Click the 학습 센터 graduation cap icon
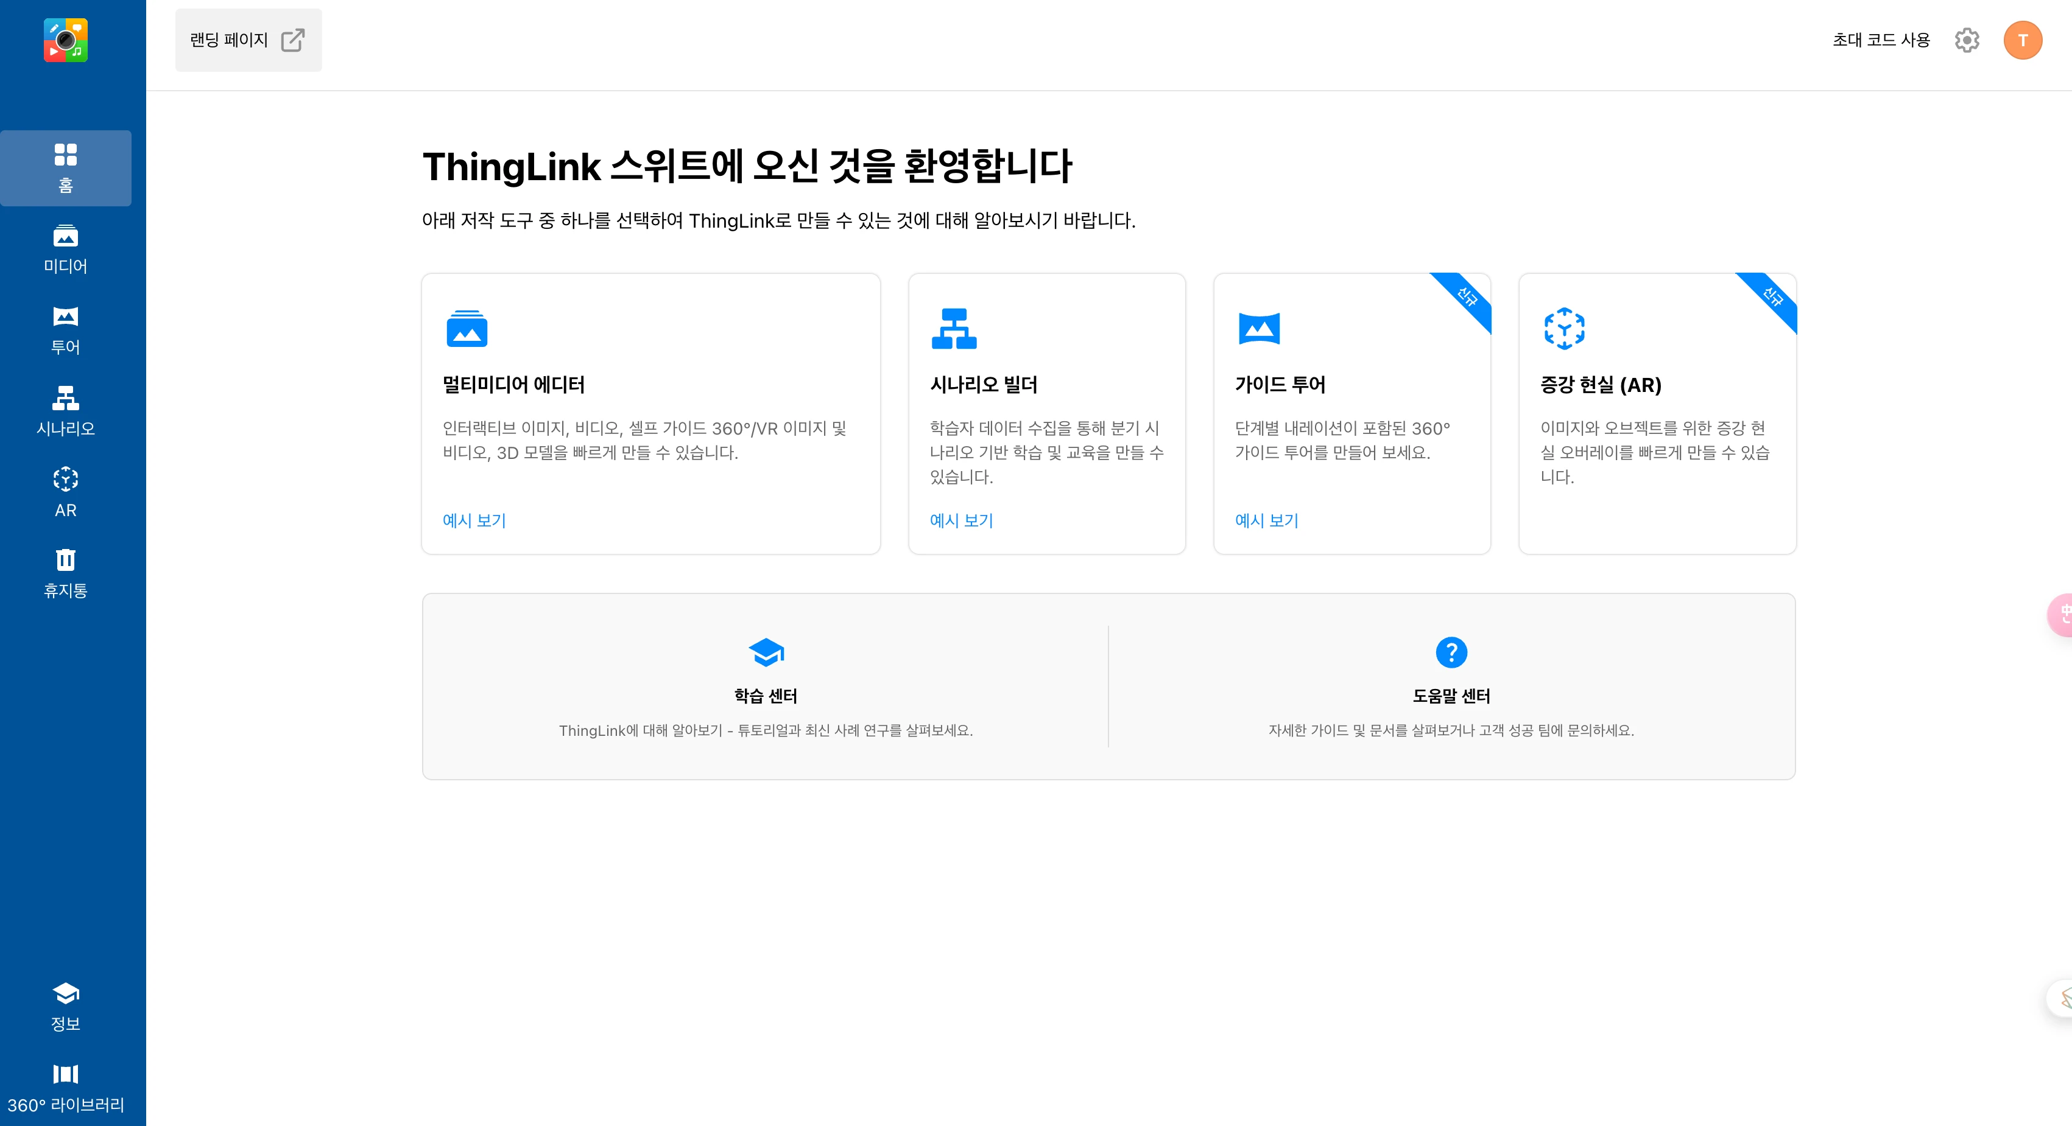This screenshot has width=2072, height=1126. pyautogui.click(x=766, y=652)
